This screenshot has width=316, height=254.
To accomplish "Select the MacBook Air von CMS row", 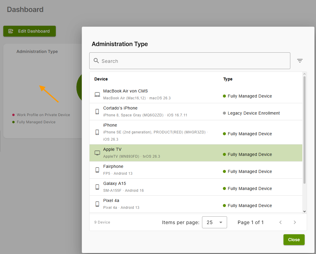I will (x=196, y=95).
